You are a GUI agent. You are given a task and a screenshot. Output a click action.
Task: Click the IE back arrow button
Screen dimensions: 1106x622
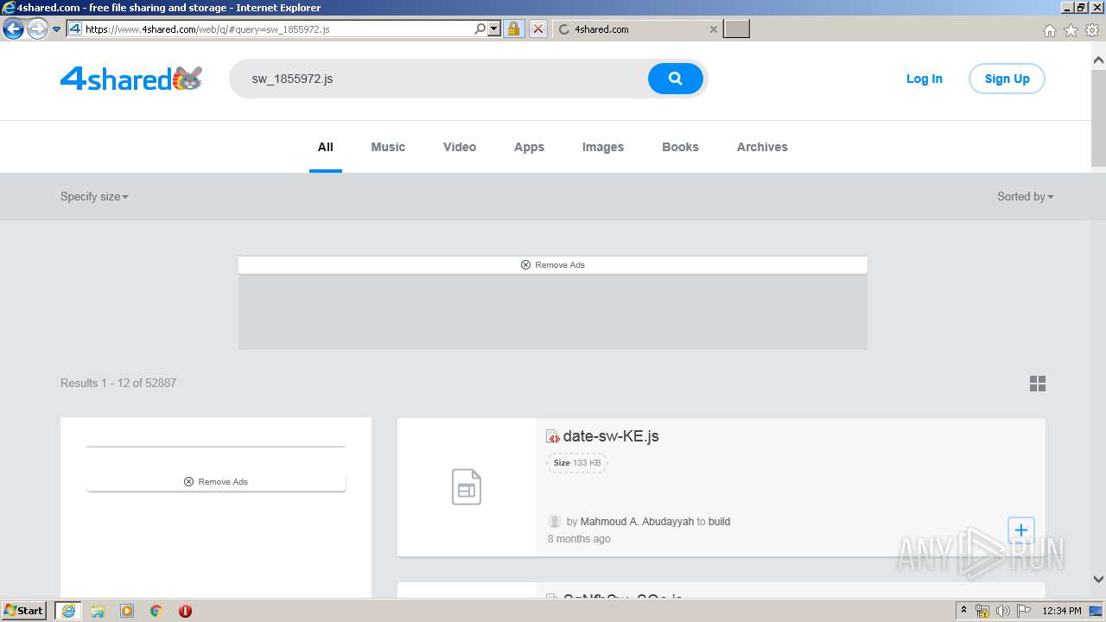coord(13,29)
